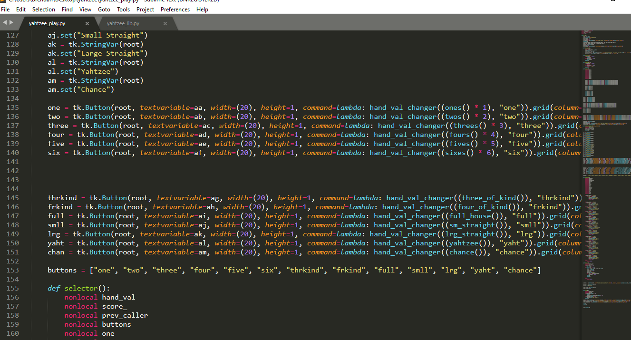Click line number 160 in gutter
Screen dimensions: 631x340
pos(12,333)
